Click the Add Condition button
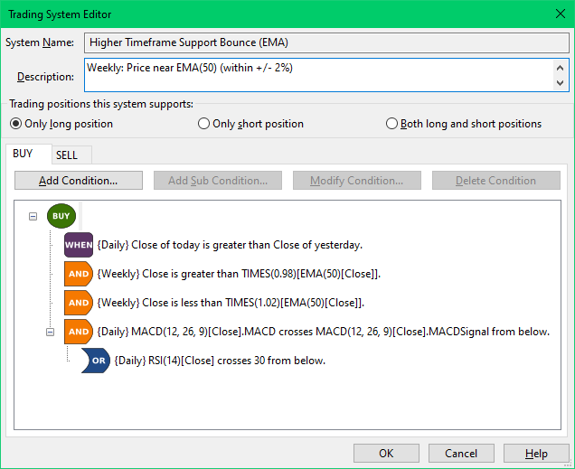 coord(79,180)
